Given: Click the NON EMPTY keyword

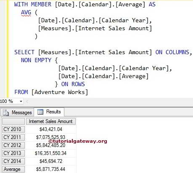Looking at the screenshot, I should tap(36, 60).
